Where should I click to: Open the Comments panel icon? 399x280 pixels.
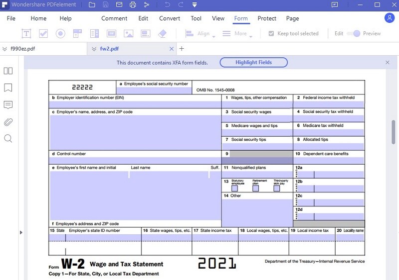(8, 105)
